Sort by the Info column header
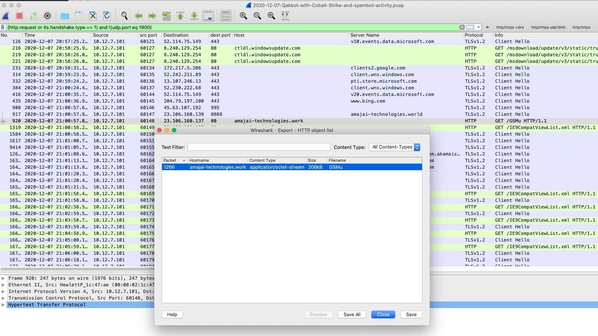The width and height of the screenshot is (598, 336). point(545,35)
